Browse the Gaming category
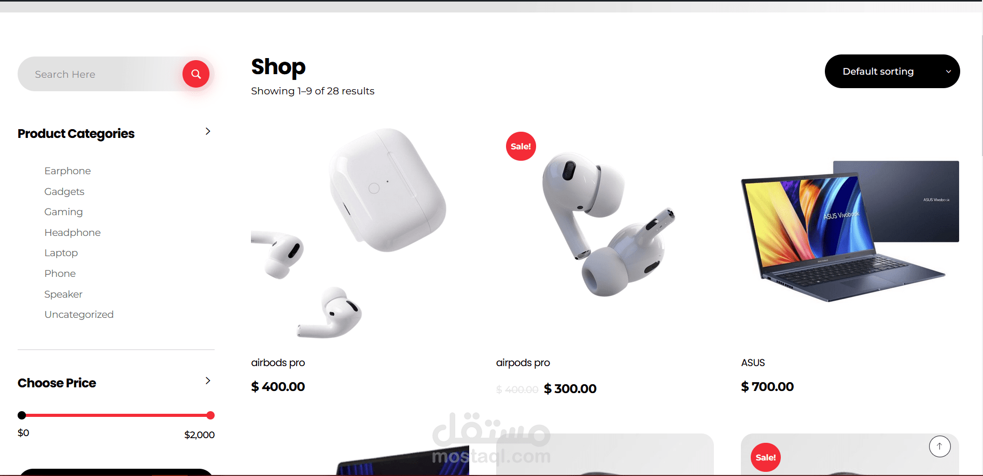 (64, 212)
